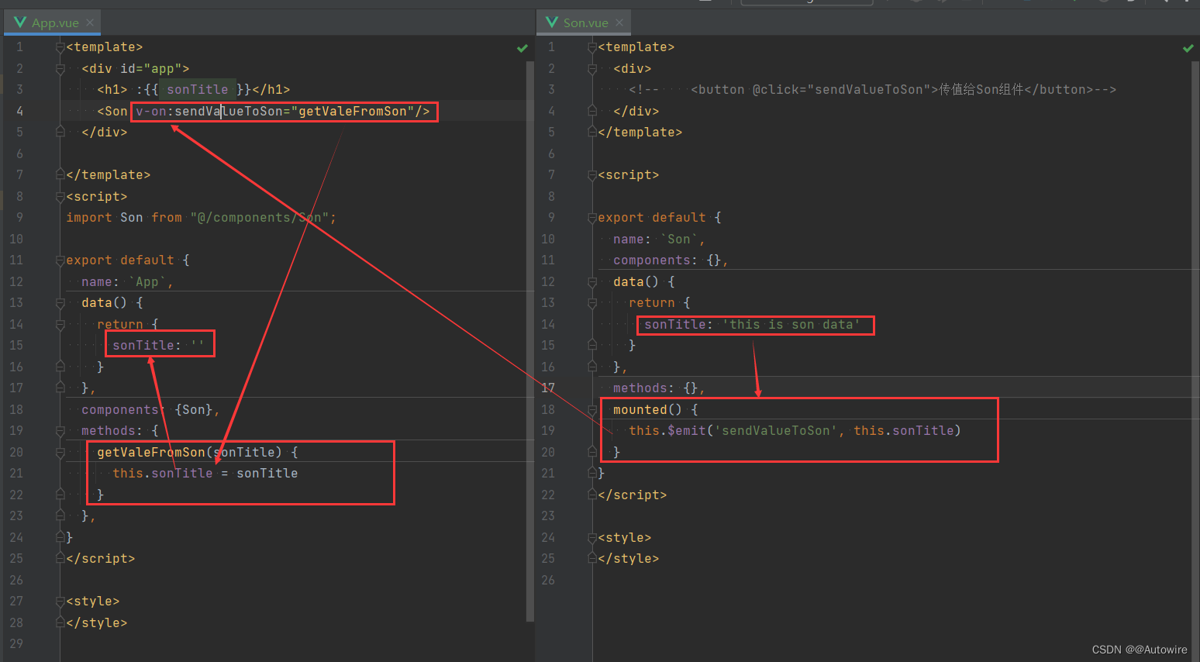This screenshot has width=1200, height=662.
Task: Collapse the script block at line 7 in Son.vue
Action: point(592,175)
